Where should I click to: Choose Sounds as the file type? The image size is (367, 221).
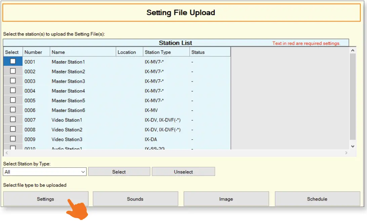click(135, 199)
